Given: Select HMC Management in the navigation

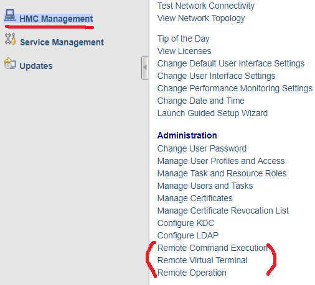Looking at the screenshot, I should pyautogui.click(x=56, y=19).
